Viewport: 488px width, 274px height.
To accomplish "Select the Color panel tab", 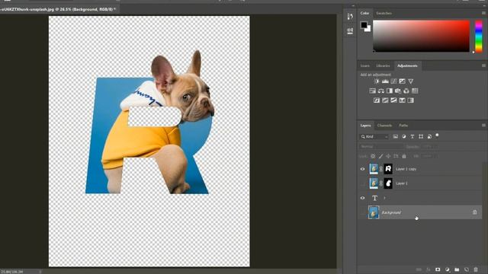I will click(364, 14).
